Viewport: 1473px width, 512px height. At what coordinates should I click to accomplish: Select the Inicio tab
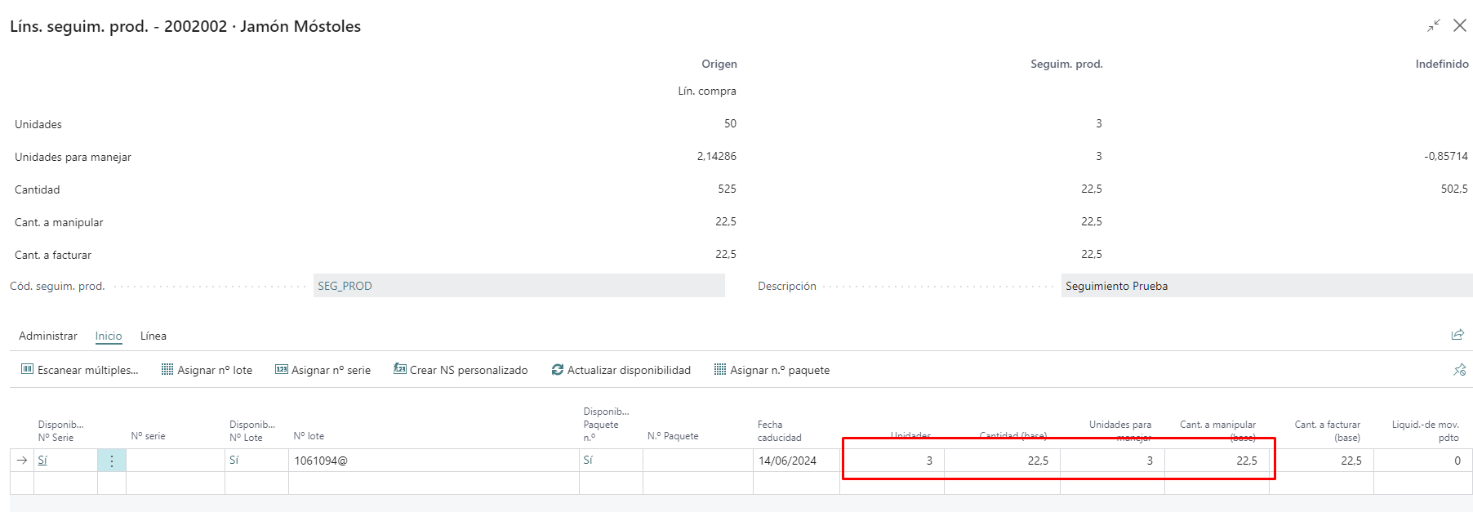pos(109,336)
